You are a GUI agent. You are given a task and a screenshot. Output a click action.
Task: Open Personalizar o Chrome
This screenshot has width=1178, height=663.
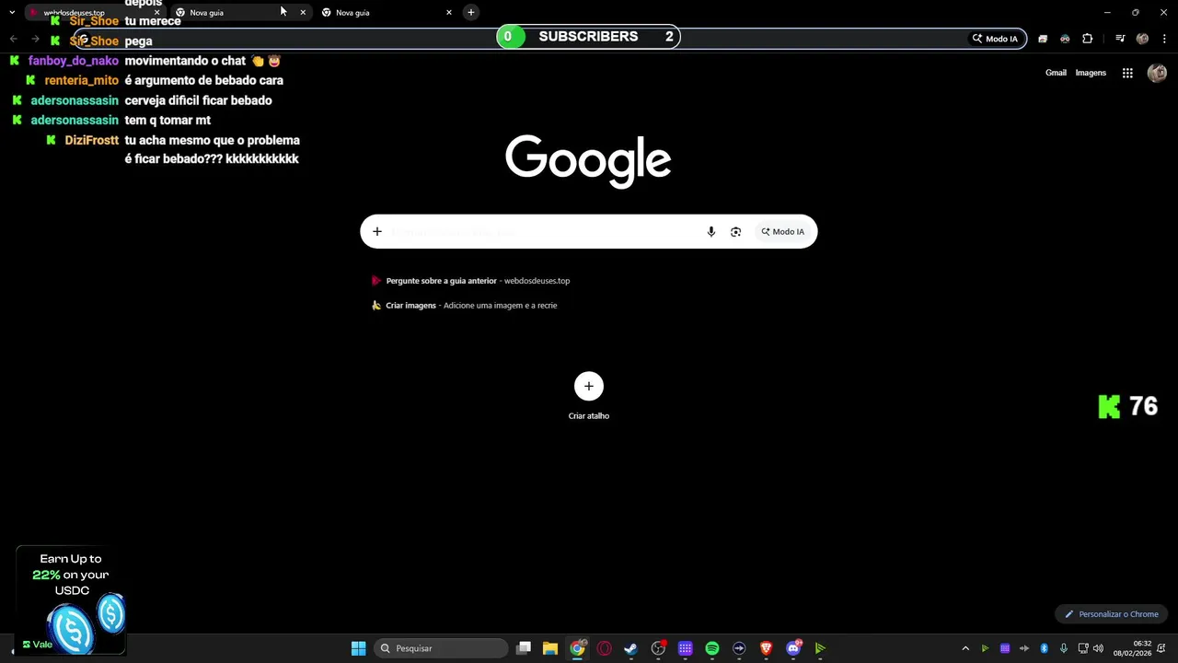click(1112, 614)
